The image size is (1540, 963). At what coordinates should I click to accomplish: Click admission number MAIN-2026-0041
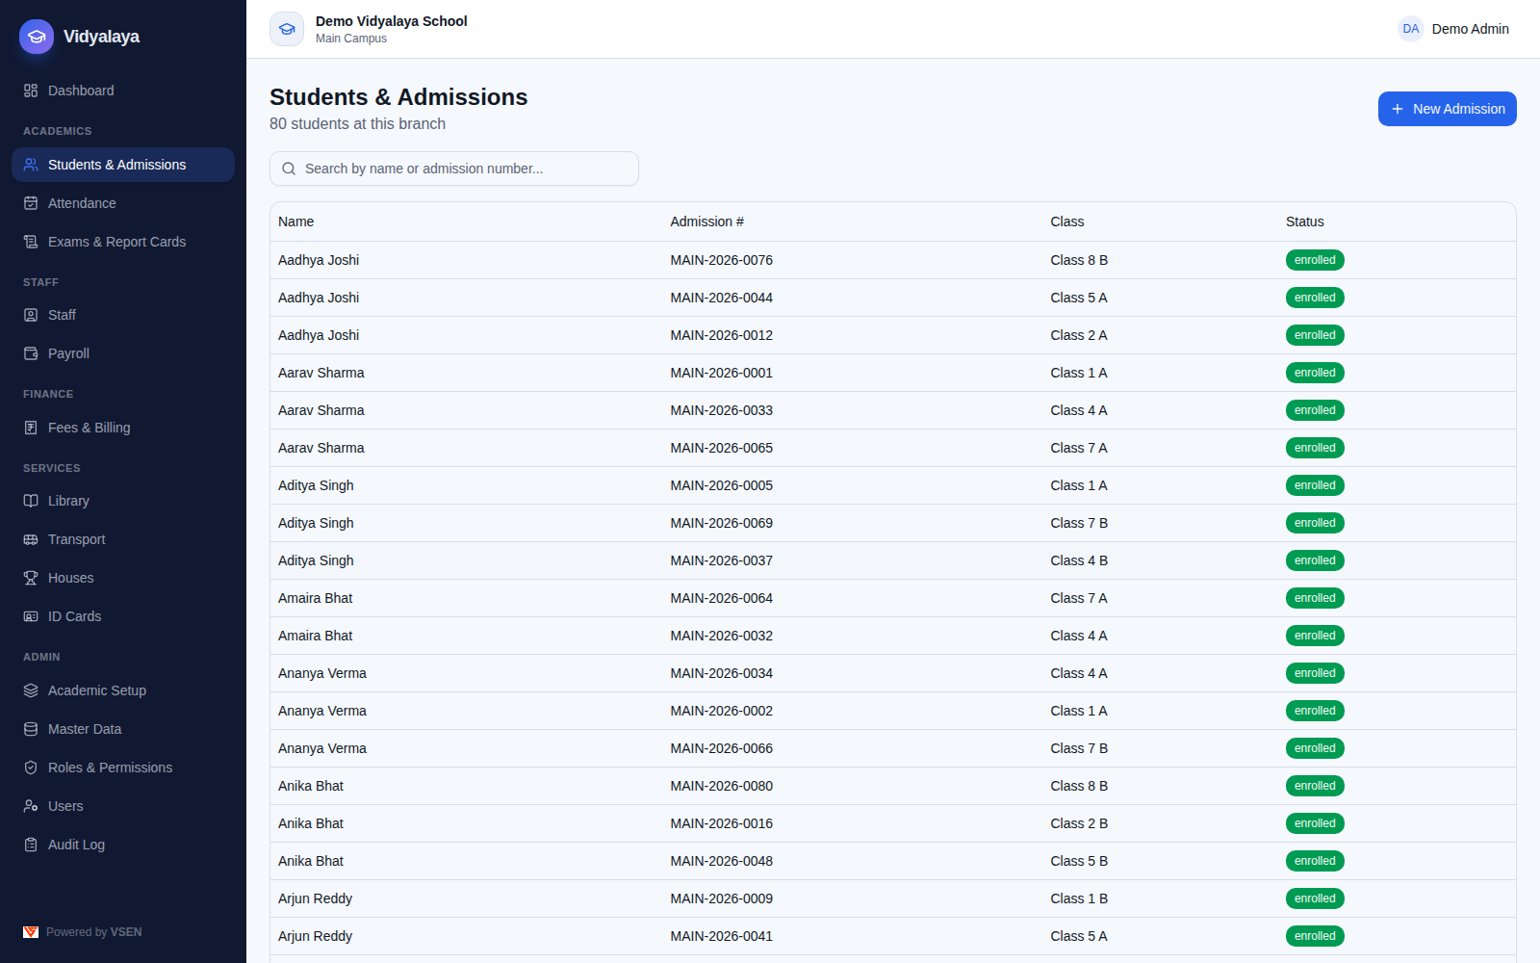pyautogui.click(x=722, y=936)
